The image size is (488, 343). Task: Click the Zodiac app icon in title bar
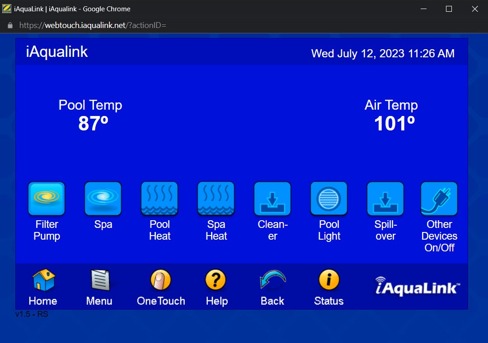coord(6,9)
